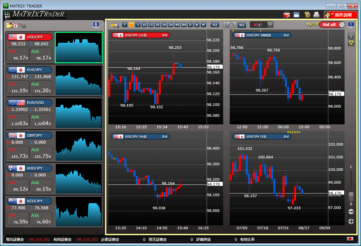The height and width of the screenshot is (246, 361).
Task: Click the chart layout icon numbered 1
Action: (351, 25)
